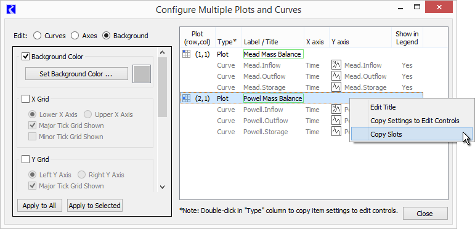Click the Y axis curve icon in Powell.Storage row
Screen dimensions: 475x229
(336, 132)
